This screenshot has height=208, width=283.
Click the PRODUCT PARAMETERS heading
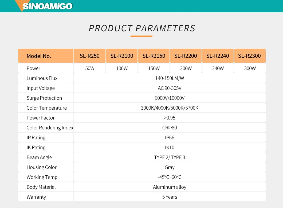tap(142, 28)
